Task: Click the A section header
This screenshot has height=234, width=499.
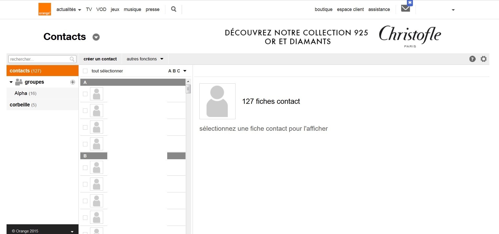Action: point(133,82)
